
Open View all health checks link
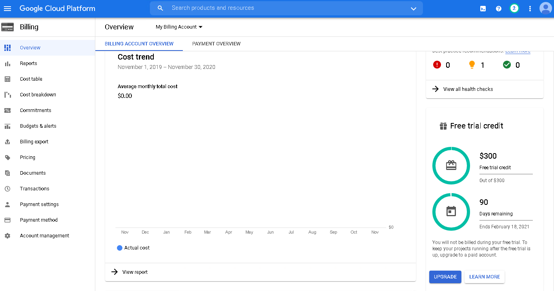468,89
